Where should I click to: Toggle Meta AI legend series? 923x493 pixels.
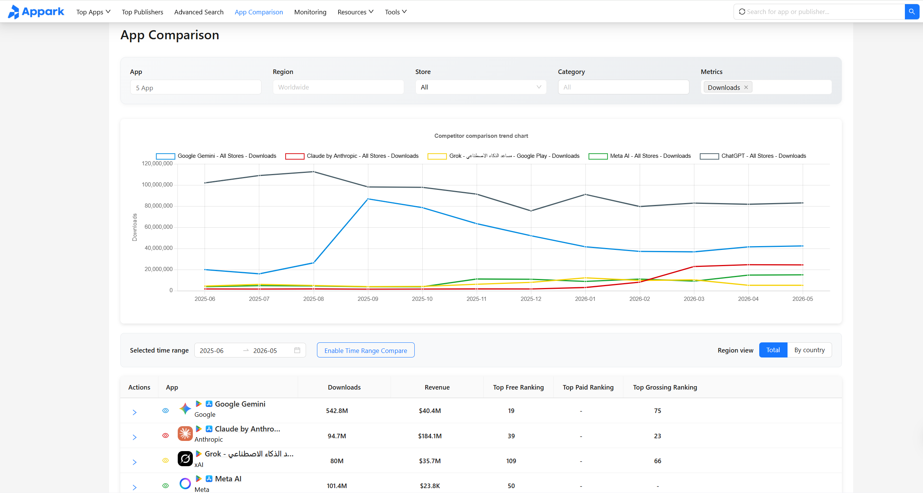640,156
